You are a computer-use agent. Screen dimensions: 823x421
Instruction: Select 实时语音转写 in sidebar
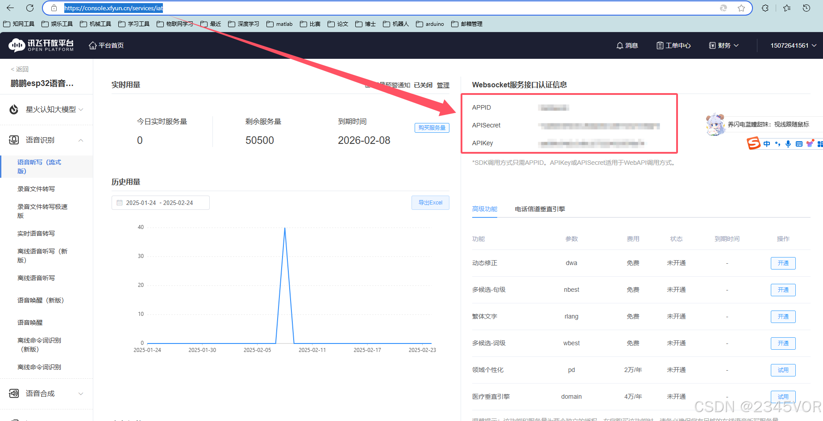pos(36,233)
